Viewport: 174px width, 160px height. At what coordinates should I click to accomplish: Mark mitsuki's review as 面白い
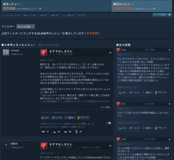tap(70, 118)
